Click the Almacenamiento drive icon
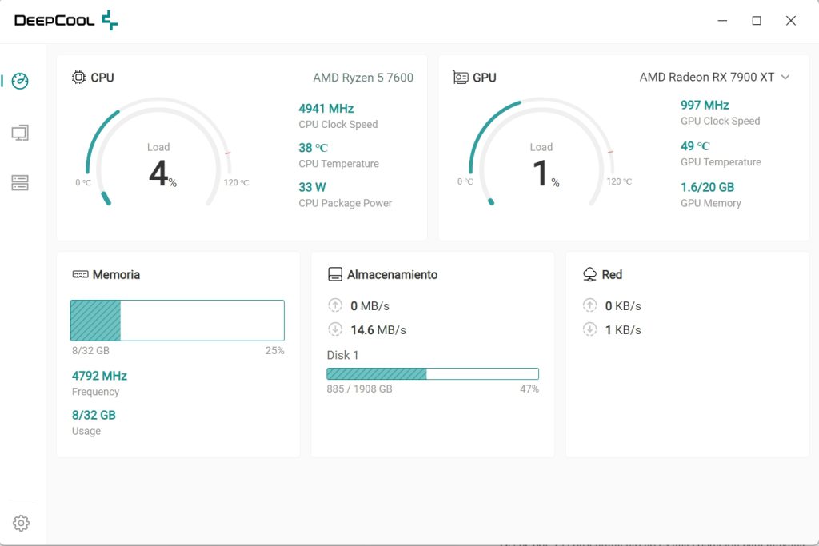The width and height of the screenshot is (819, 546). (335, 274)
